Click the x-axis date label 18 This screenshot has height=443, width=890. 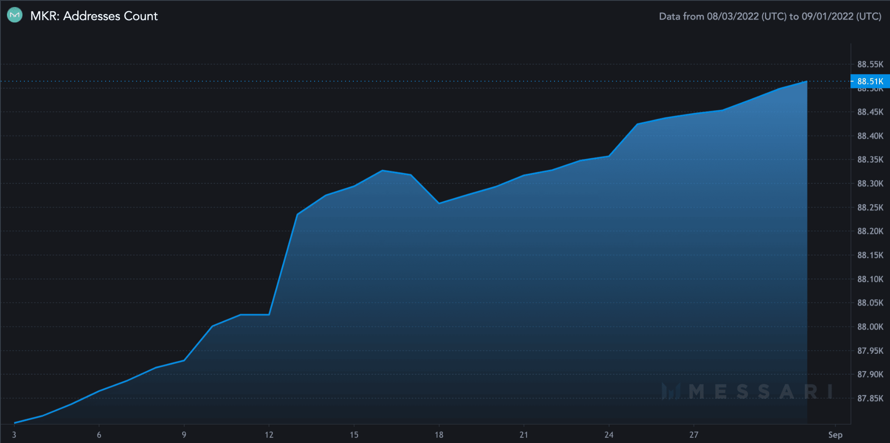pyautogui.click(x=439, y=435)
